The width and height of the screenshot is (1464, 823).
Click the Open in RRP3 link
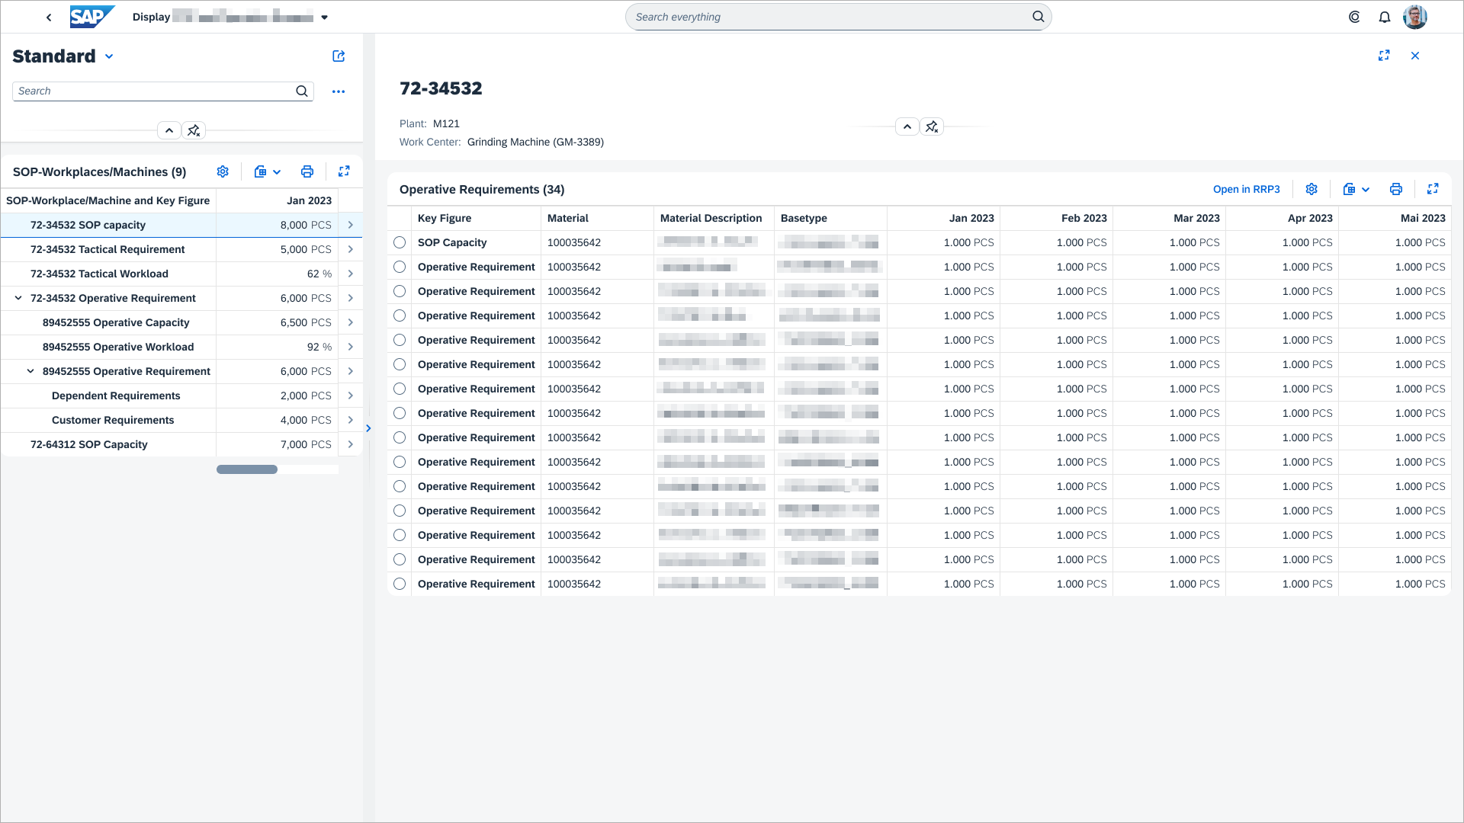(x=1246, y=189)
